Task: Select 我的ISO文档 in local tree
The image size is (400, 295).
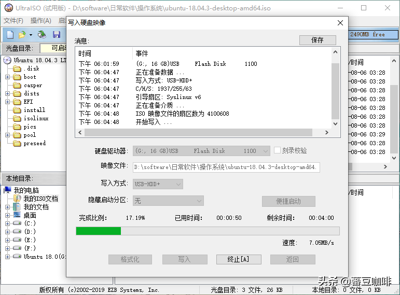Action: click(x=40, y=199)
